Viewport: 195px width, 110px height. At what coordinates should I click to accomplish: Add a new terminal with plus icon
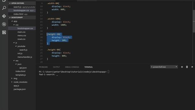182,67
